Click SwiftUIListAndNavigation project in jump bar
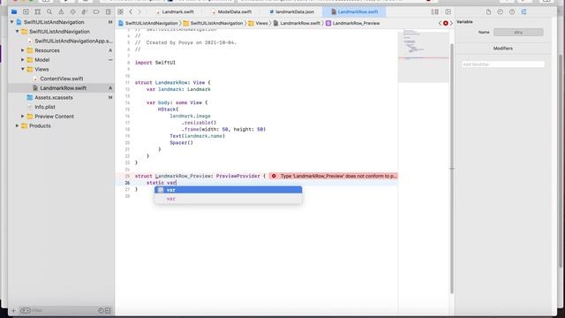 [x=148, y=23]
